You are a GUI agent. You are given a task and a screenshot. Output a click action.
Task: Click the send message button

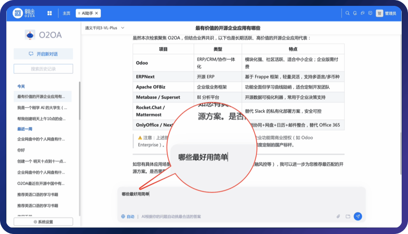tap(358, 216)
